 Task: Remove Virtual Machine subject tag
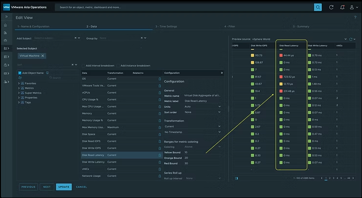[x=42, y=56]
